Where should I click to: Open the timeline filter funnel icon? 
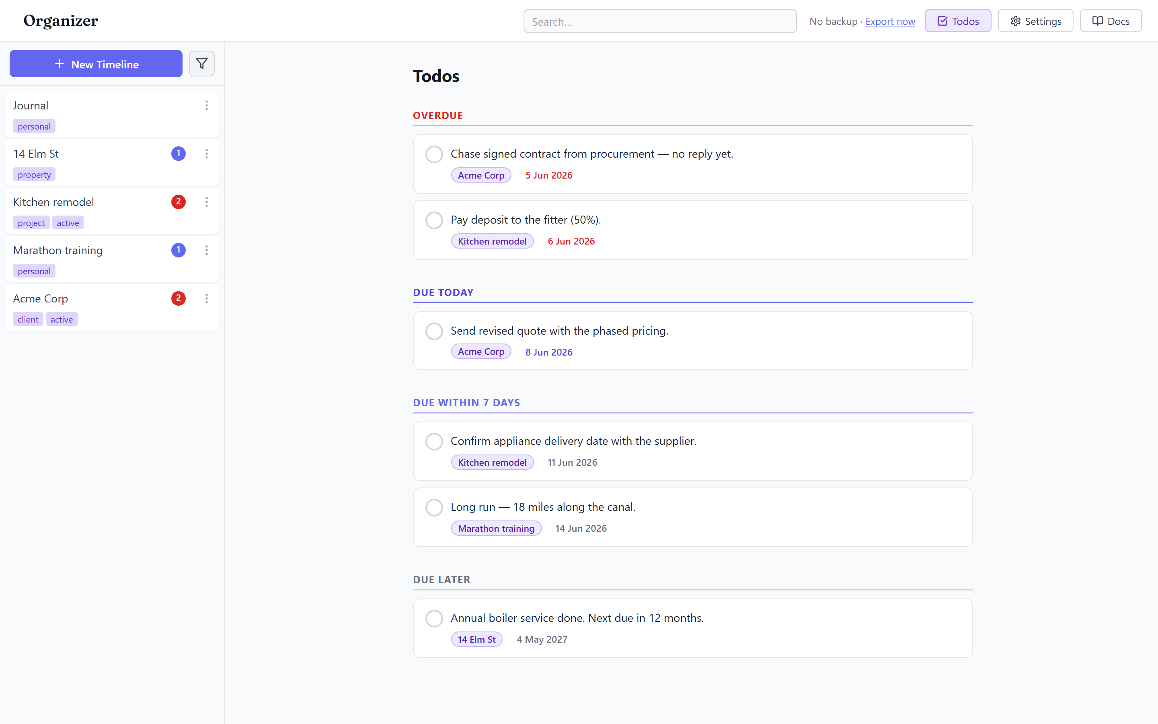coord(201,64)
